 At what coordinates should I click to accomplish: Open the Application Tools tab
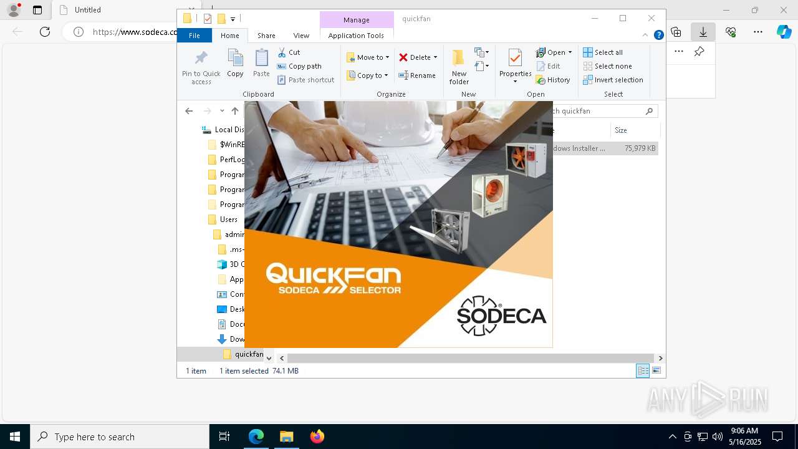356,36
